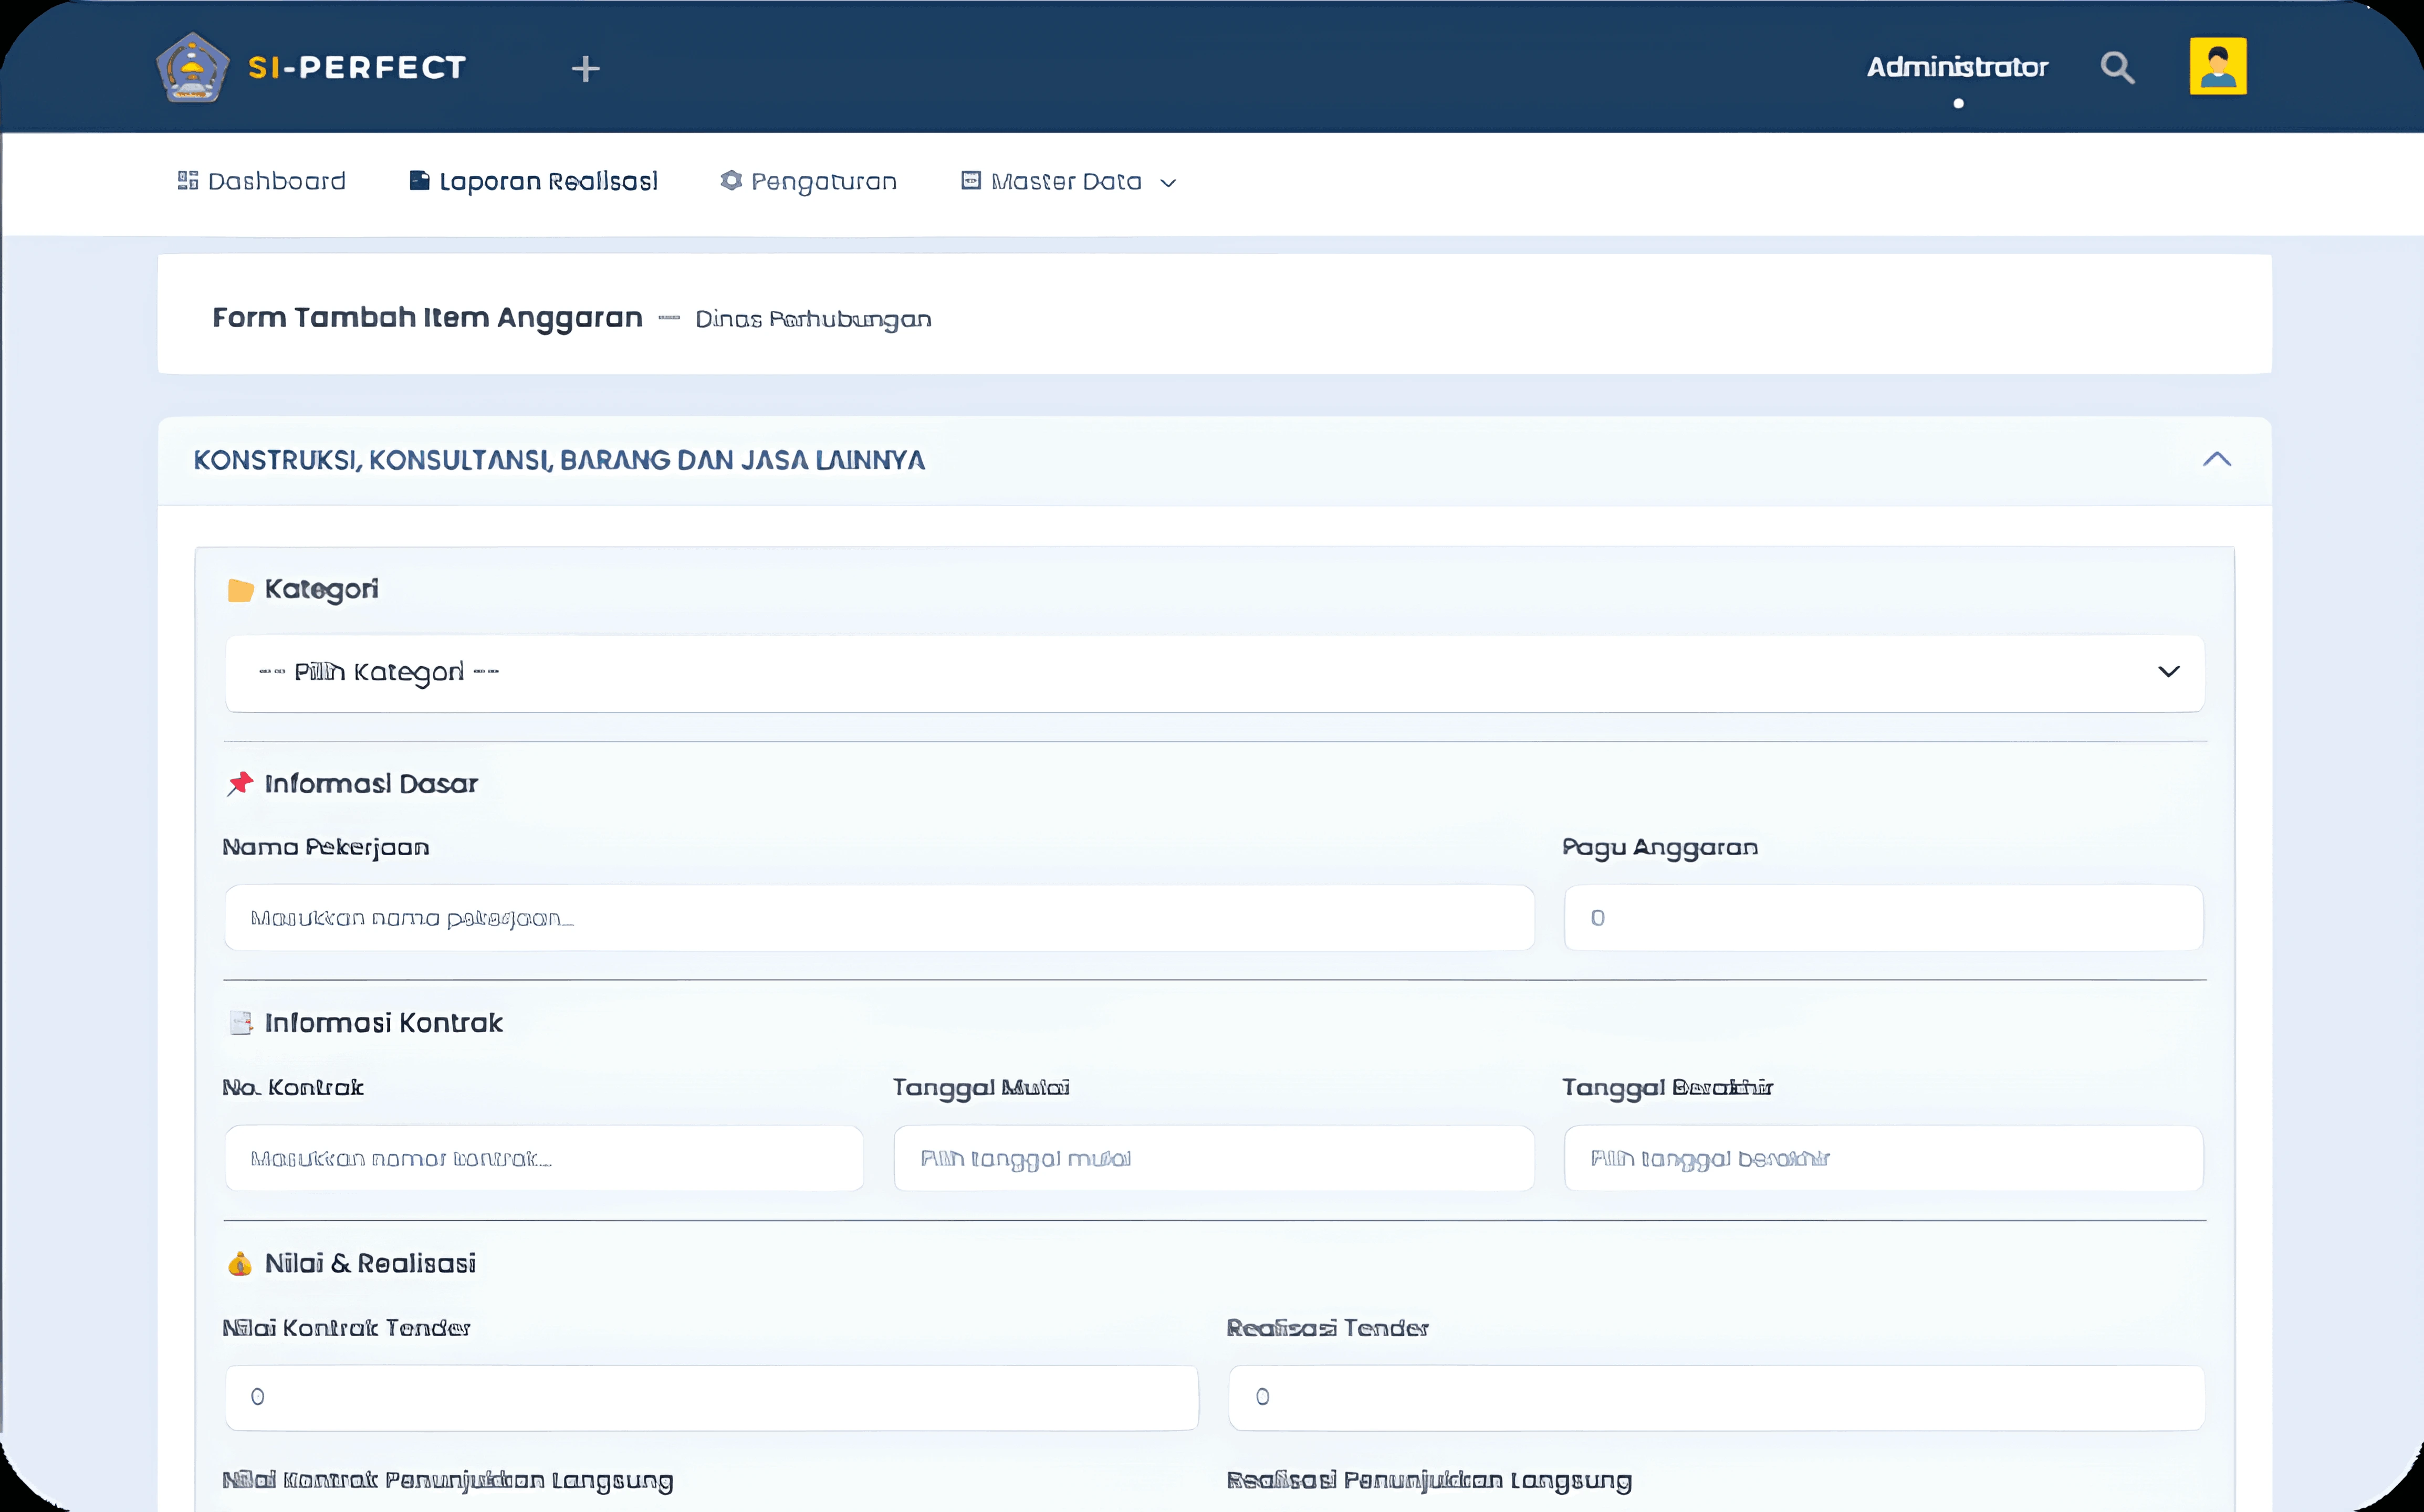Click the Realisasi Tender input field
This screenshot has height=1512, width=2424.
pos(1715,1397)
